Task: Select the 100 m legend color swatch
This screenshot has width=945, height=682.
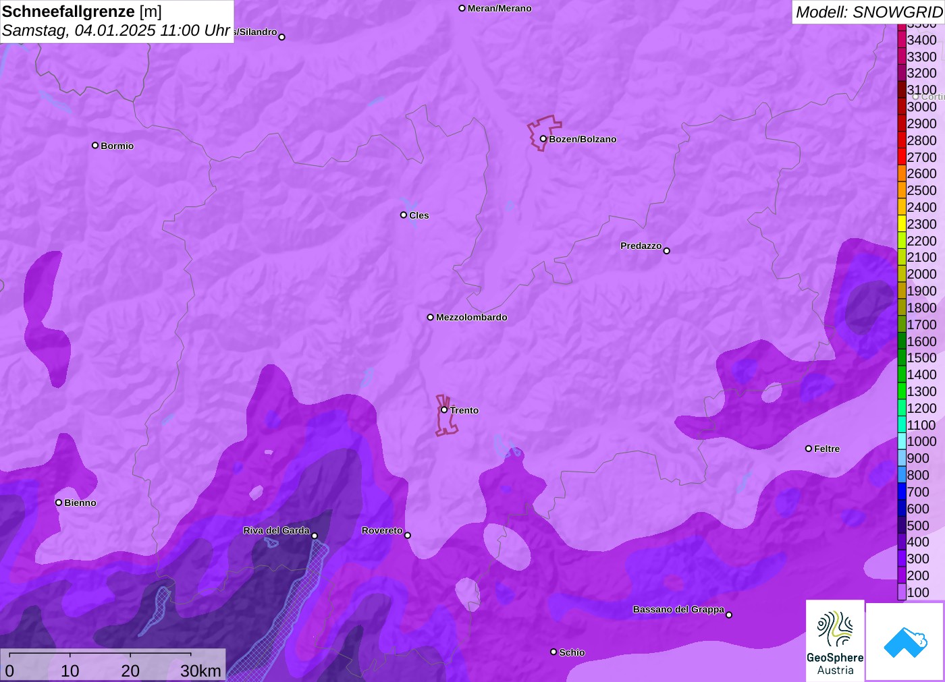Action: pos(902,592)
